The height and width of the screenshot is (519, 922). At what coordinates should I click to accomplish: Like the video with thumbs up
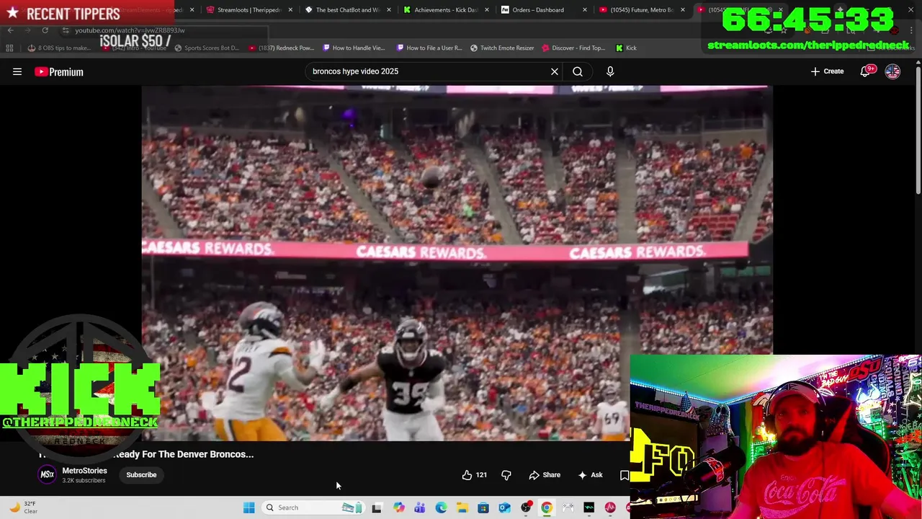[x=474, y=474]
